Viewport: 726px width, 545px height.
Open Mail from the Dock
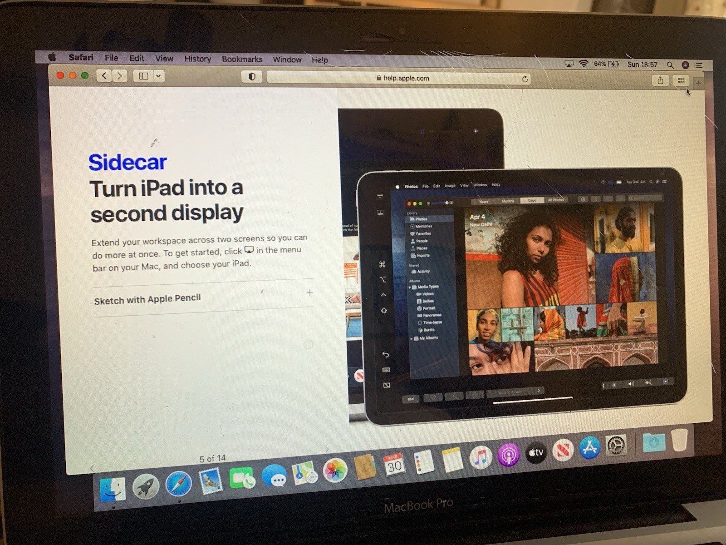point(211,481)
